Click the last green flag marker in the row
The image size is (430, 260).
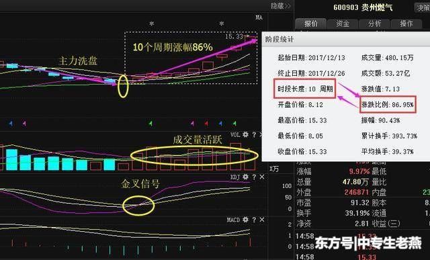pos(234,124)
